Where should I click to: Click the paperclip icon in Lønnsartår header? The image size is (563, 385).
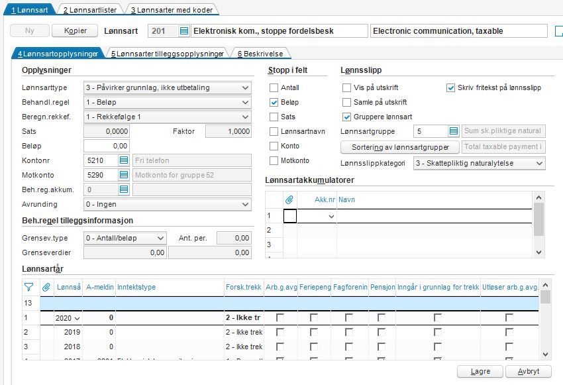[x=46, y=287]
